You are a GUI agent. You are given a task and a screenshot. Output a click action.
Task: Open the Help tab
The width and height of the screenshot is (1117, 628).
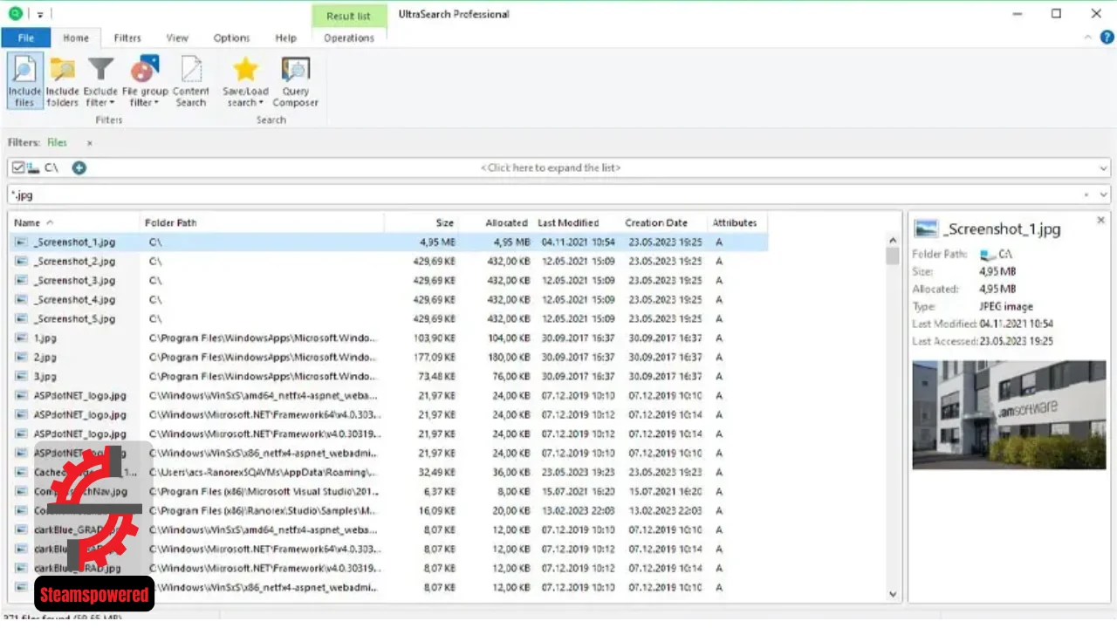pyautogui.click(x=286, y=38)
